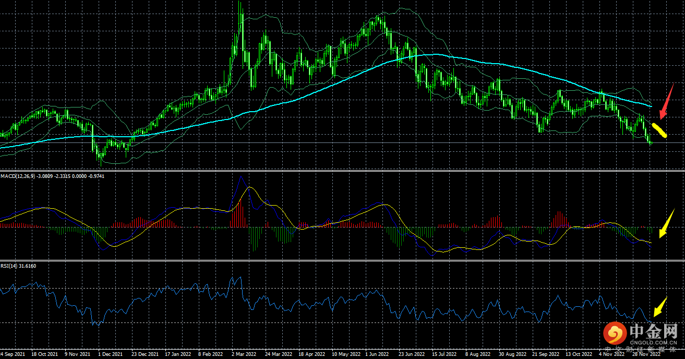Click the 中金网 watermark text
The height and width of the screenshot is (359, 685).
(x=653, y=332)
